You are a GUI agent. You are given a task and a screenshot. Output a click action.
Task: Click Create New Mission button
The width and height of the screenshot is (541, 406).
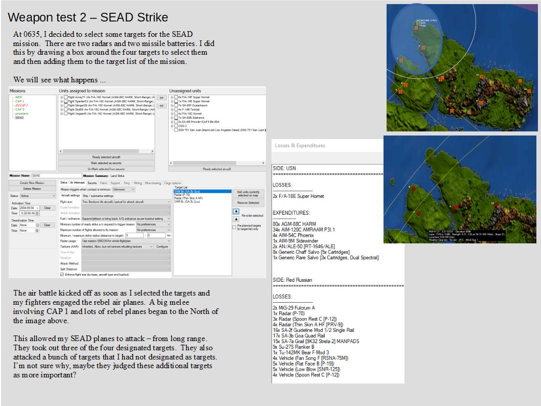click(x=32, y=183)
